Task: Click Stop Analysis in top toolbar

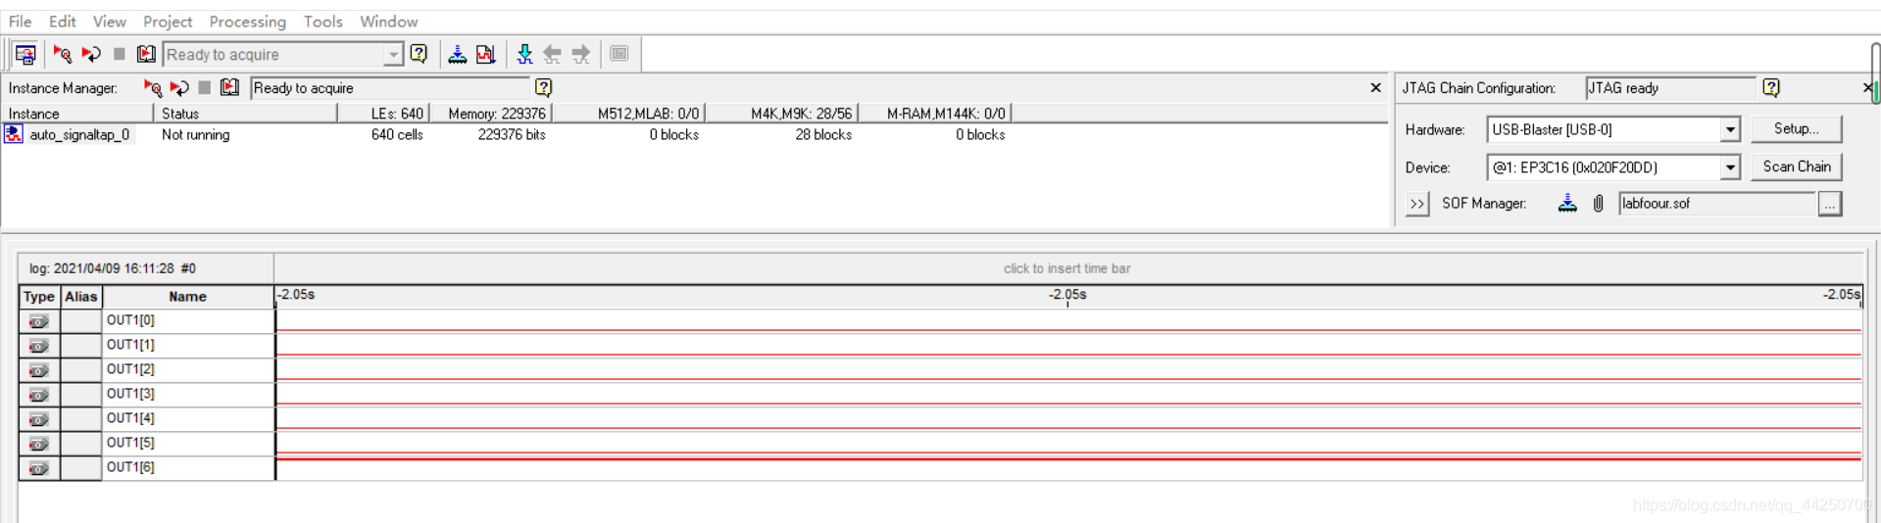Action: tap(120, 54)
